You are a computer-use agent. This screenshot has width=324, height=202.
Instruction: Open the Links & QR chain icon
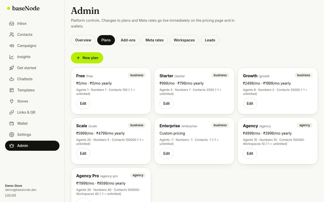click(12, 112)
